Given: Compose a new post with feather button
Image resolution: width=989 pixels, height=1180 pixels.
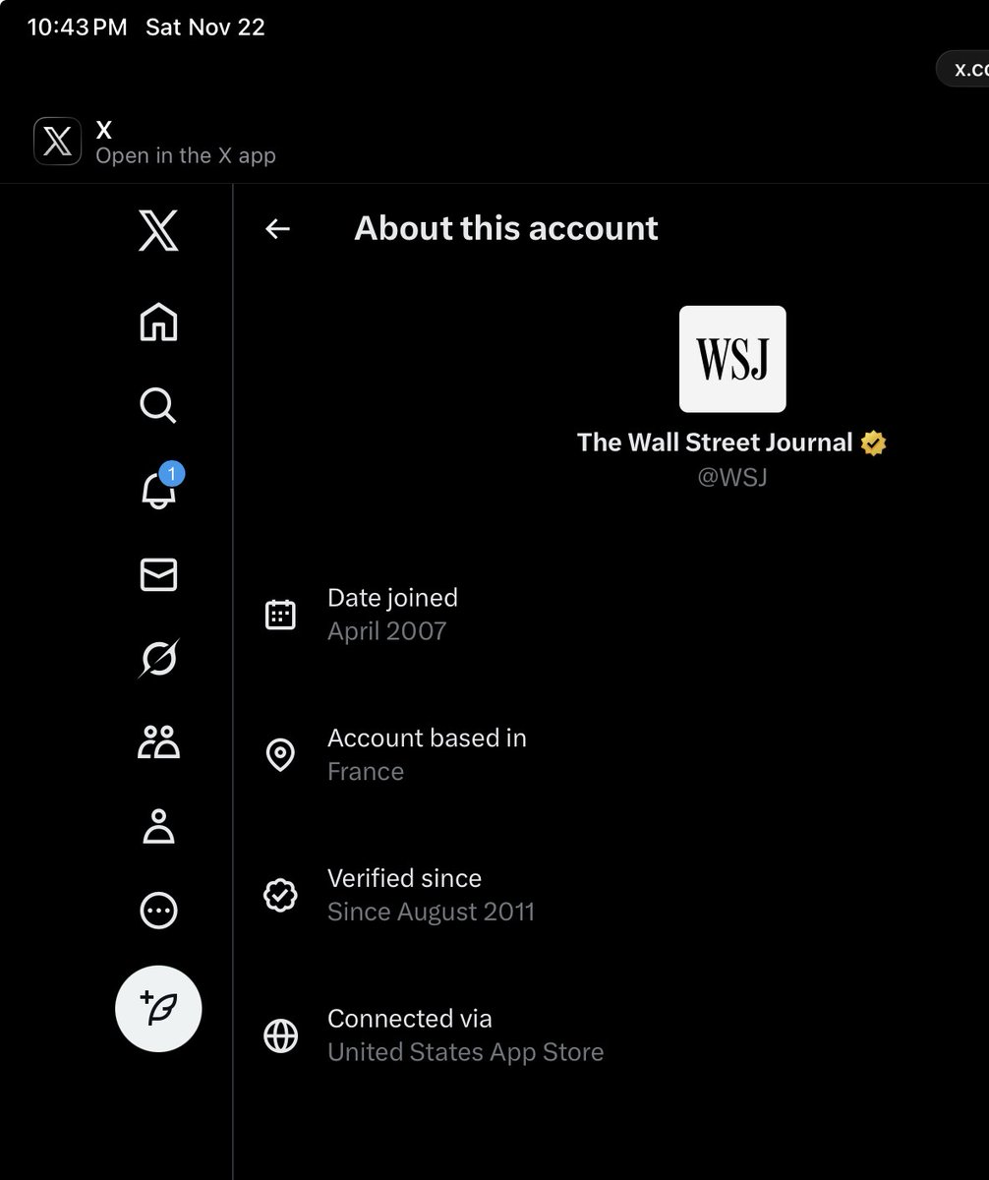Looking at the screenshot, I should [x=158, y=1010].
